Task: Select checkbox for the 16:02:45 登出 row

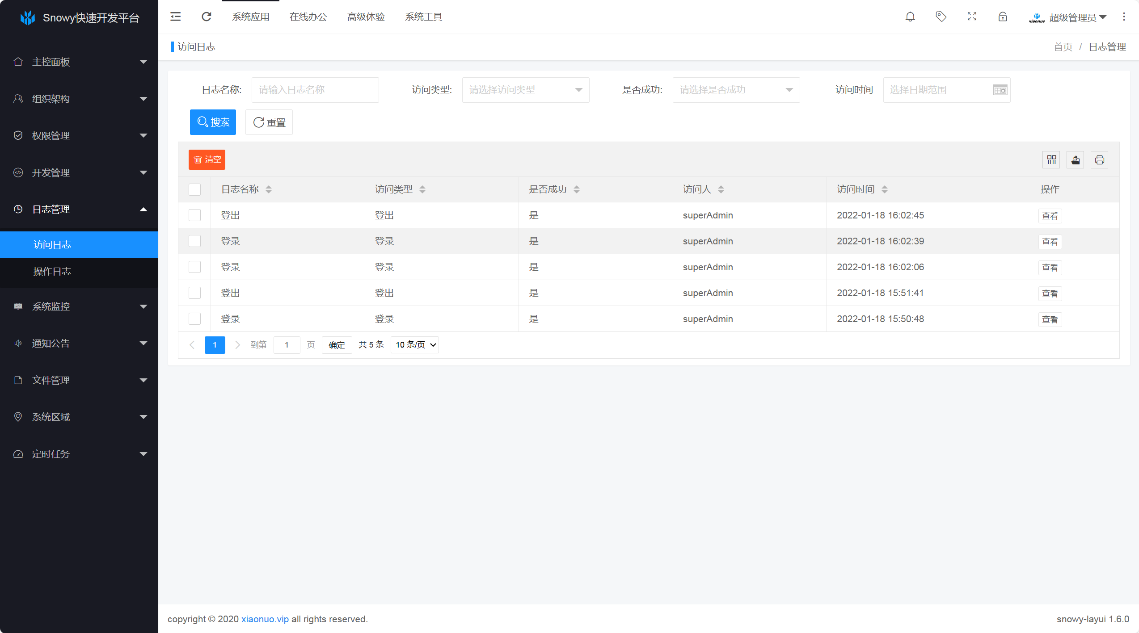Action: 195,215
